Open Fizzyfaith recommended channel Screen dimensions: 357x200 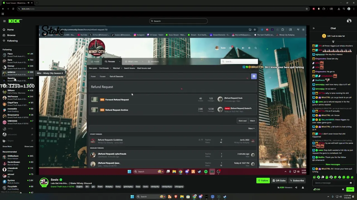point(18,188)
